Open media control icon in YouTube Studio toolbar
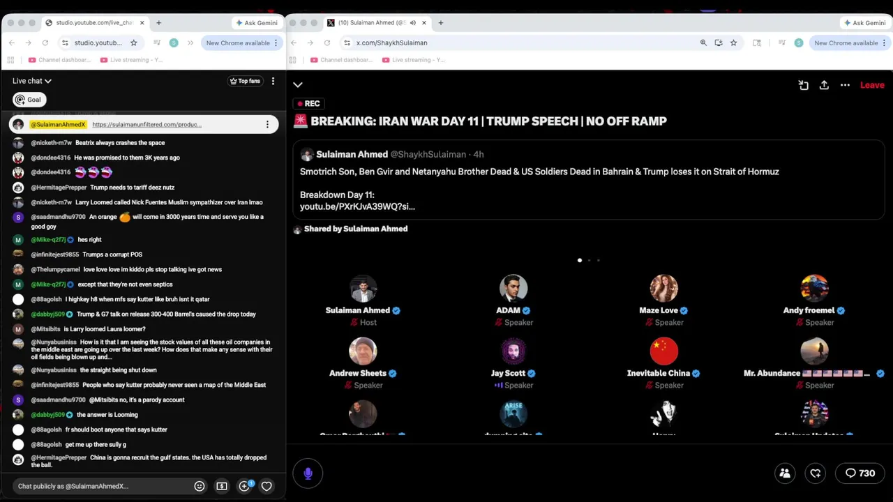This screenshot has height=502, width=893. (x=157, y=43)
